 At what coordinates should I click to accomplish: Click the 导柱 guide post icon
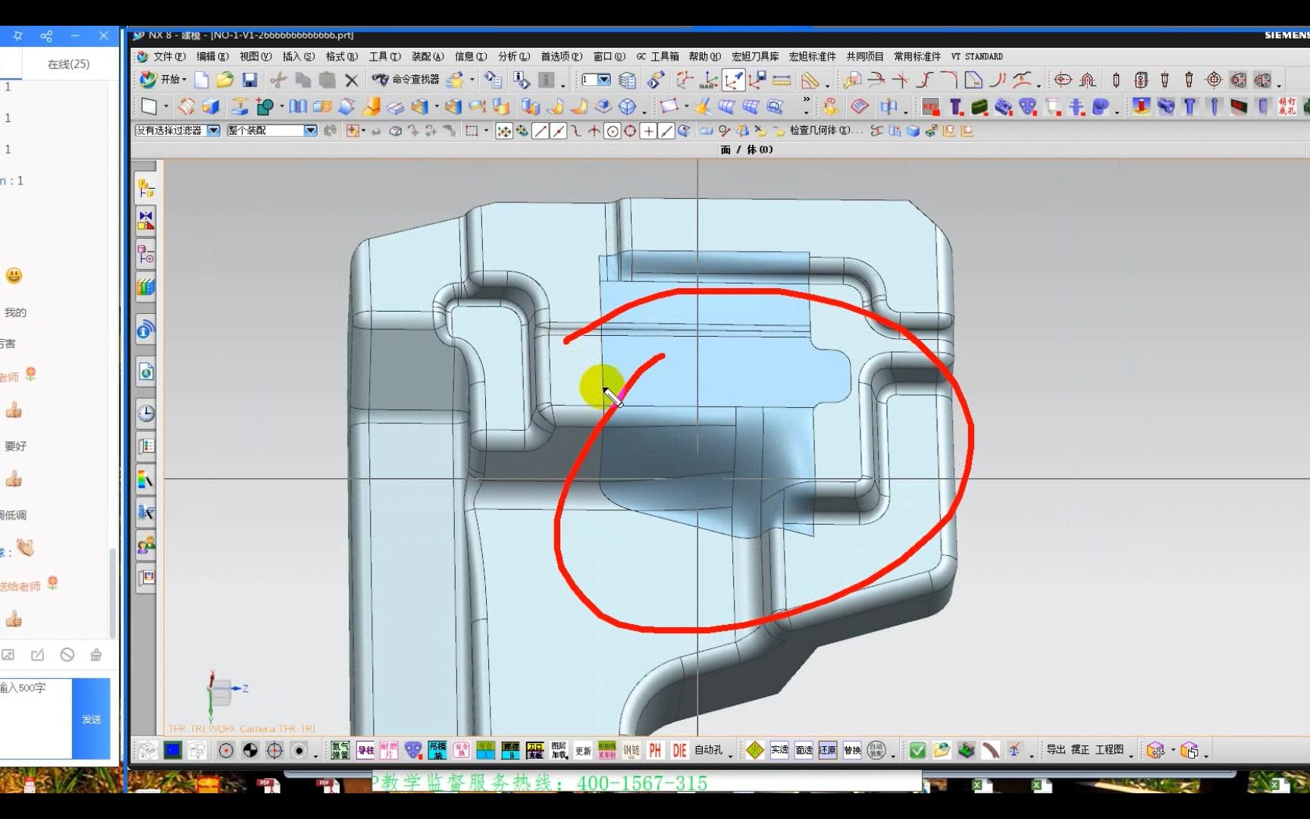tap(366, 750)
